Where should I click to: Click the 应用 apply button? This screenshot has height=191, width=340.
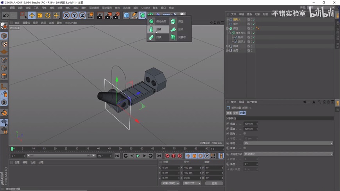coord(214,183)
